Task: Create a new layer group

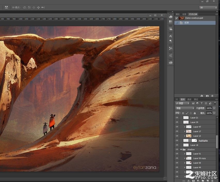Action: tap(203, 181)
